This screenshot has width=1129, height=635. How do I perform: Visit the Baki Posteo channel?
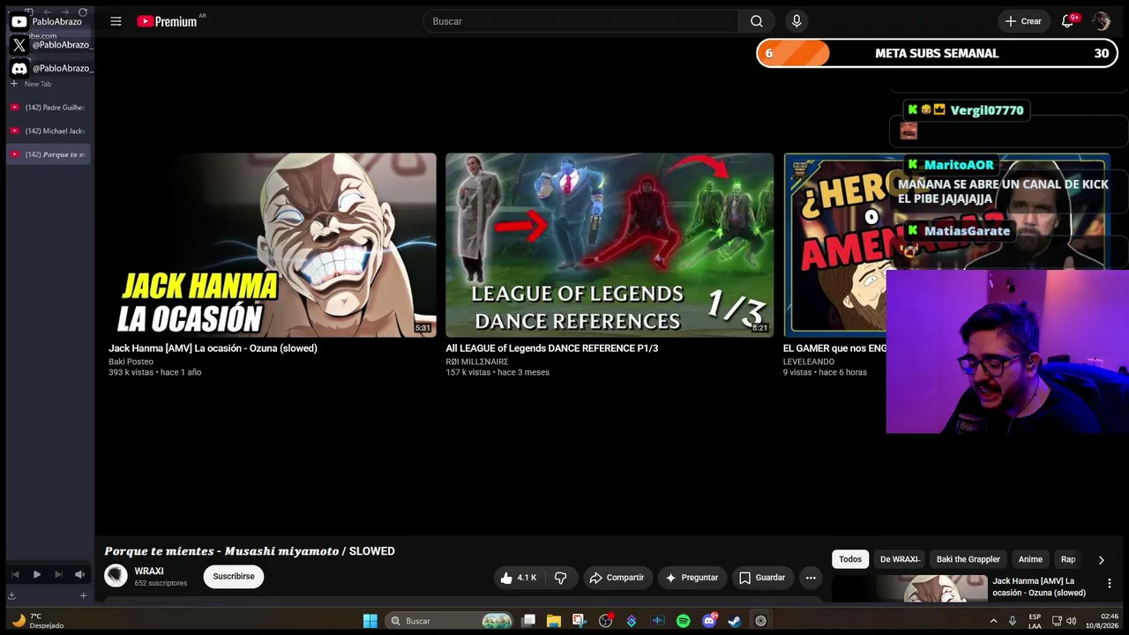tap(131, 362)
